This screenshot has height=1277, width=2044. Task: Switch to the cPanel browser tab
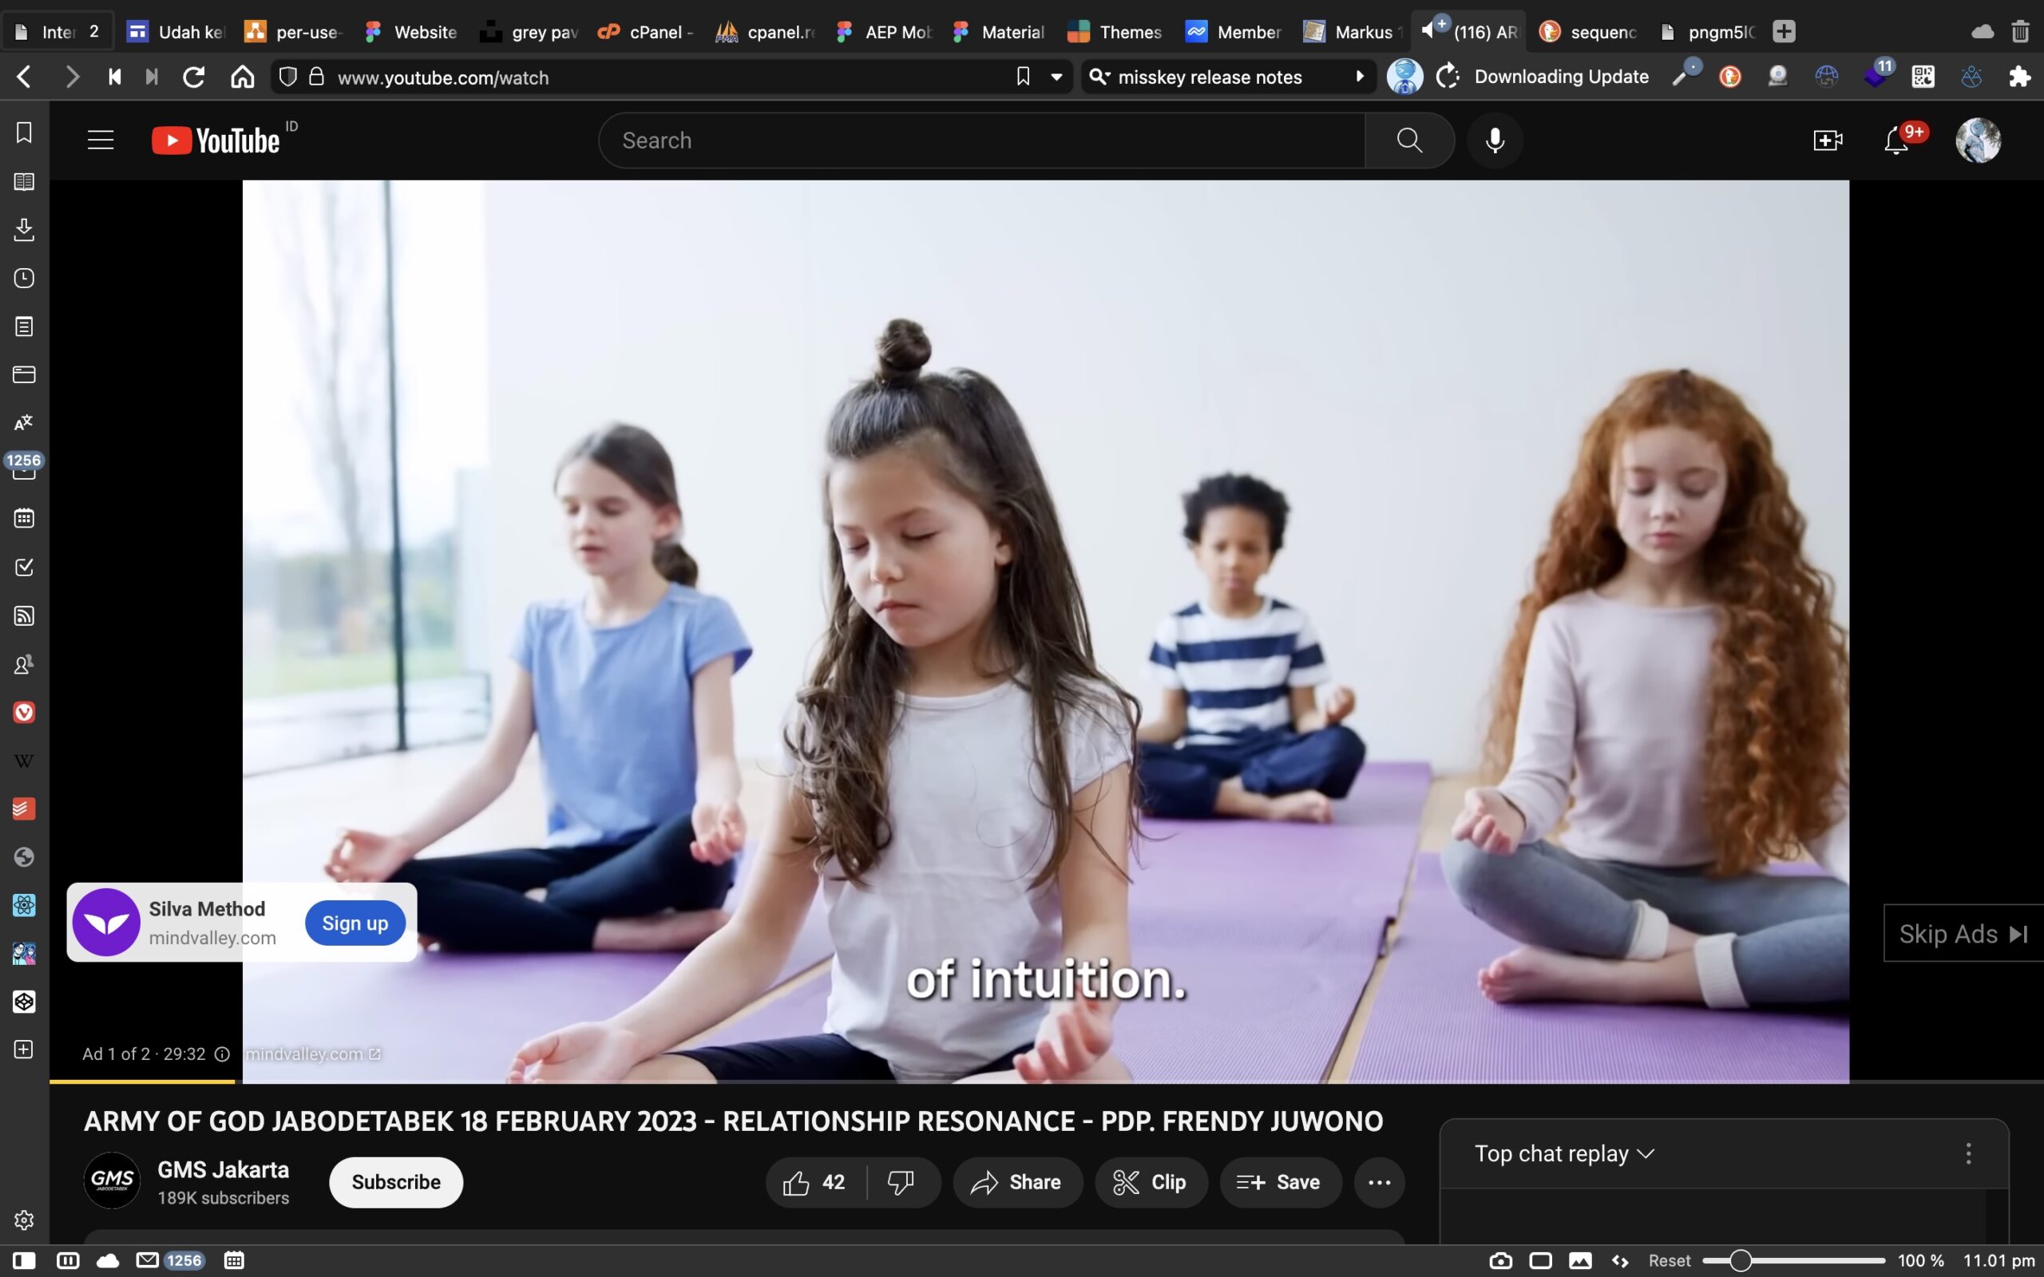coord(646,32)
